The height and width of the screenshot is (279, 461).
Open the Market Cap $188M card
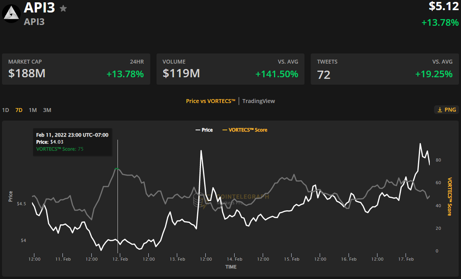coord(76,69)
